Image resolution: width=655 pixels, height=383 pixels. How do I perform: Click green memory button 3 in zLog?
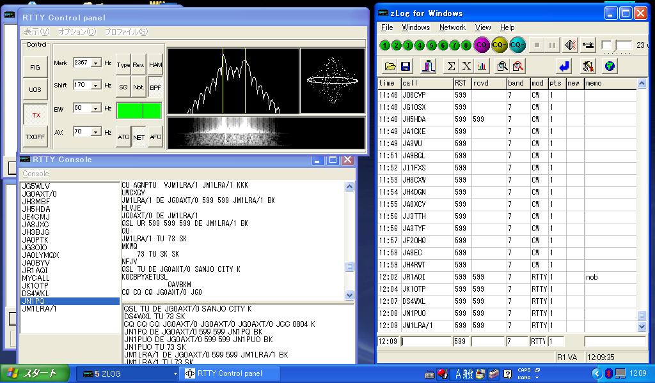tap(408, 45)
